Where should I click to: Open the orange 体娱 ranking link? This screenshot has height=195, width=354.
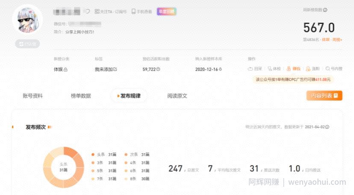(x=325, y=40)
